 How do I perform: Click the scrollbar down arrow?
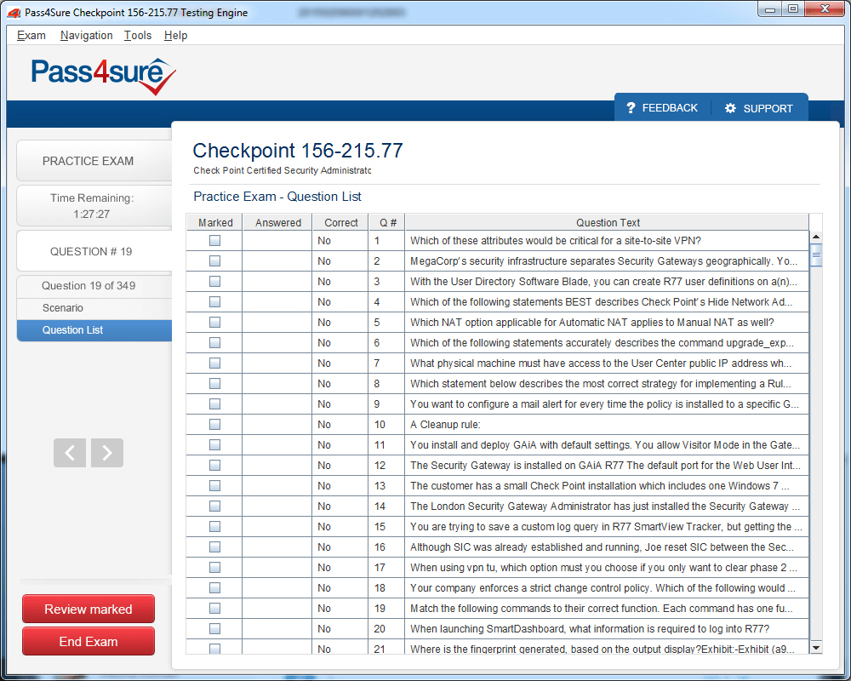click(816, 648)
